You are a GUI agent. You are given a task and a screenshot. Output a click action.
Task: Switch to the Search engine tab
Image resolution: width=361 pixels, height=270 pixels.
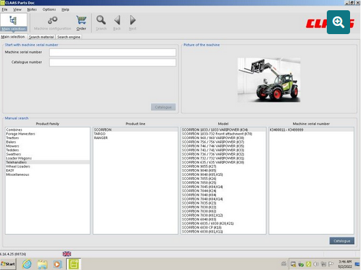pyautogui.click(x=68, y=37)
